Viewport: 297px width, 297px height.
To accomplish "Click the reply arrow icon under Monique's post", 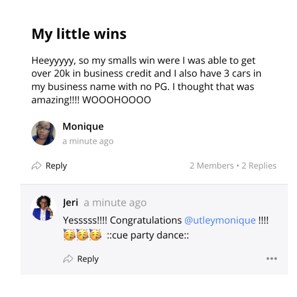I will pyautogui.click(x=36, y=166).
